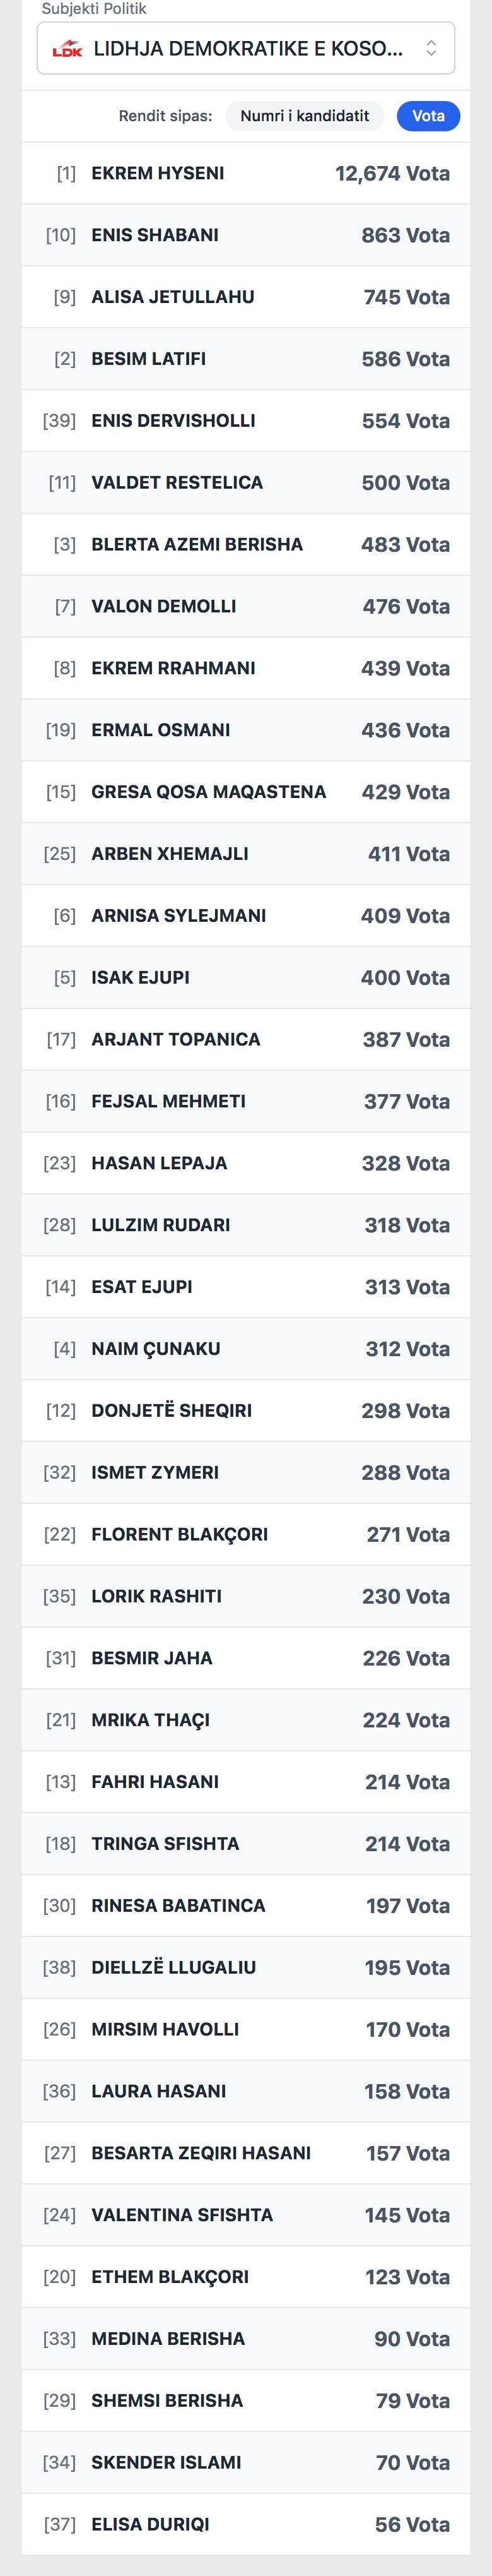This screenshot has width=492, height=2576.
Task: Click Valdet Restelica list entry
Action: [246, 483]
